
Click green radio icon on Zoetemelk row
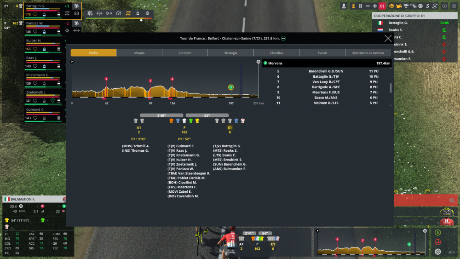[52, 101]
